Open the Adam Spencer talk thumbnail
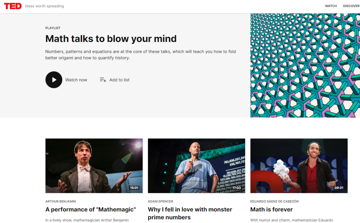This screenshot has height=223, width=360. coord(197,166)
